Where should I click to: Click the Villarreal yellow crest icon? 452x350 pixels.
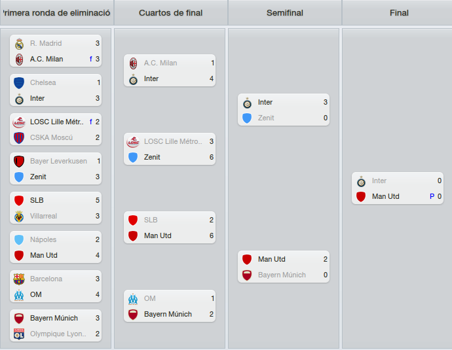pos(19,217)
